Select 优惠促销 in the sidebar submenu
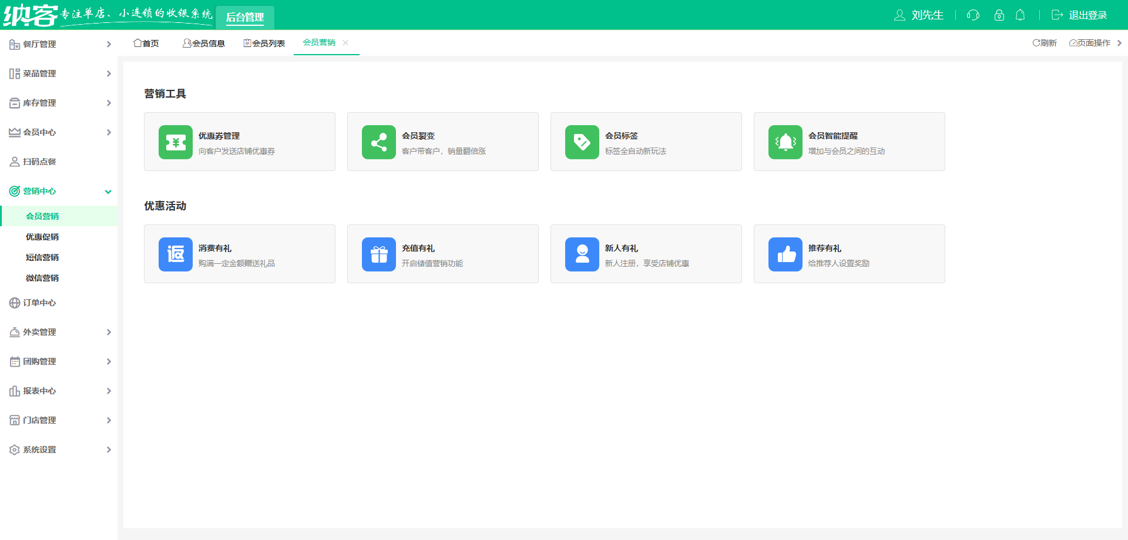Viewport: 1128px width, 540px height. (x=42, y=237)
